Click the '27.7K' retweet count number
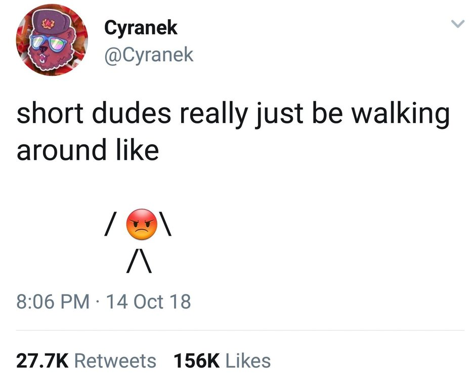This screenshot has width=472, height=388. [x=42, y=361]
